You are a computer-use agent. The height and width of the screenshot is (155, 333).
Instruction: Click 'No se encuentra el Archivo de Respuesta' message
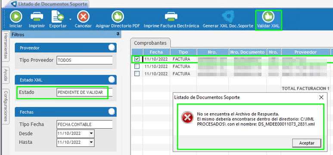(238, 114)
